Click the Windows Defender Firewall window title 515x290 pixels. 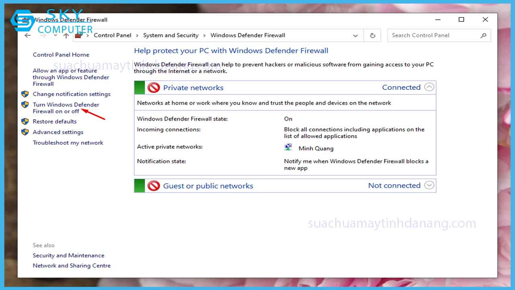click(x=70, y=20)
